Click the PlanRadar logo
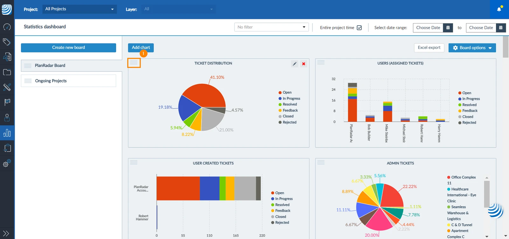The width and height of the screenshot is (509, 239). tap(7, 9)
